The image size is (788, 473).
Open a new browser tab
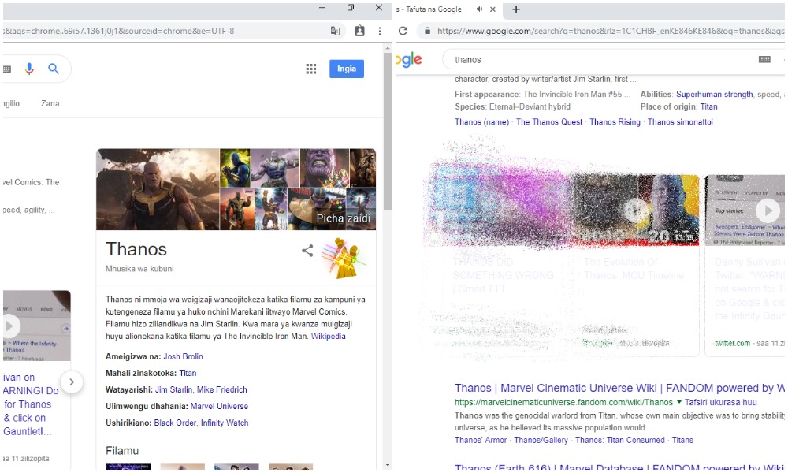pos(516,9)
